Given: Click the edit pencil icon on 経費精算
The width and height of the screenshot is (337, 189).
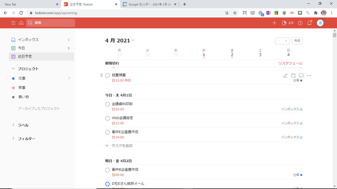Looking at the screenshot, I should tap(285, 76).
